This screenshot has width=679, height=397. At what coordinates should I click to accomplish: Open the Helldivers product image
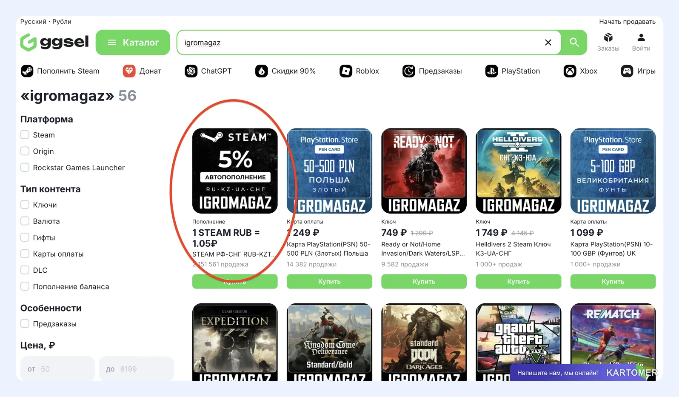point(518,171)
